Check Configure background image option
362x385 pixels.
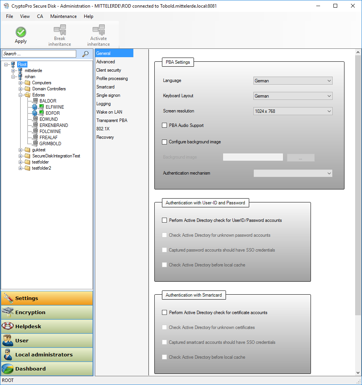165,142
